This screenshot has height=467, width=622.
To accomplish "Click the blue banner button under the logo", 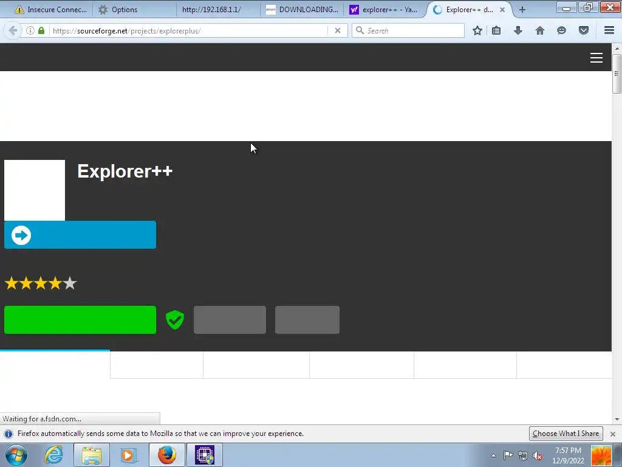I will tap(80, 235).
